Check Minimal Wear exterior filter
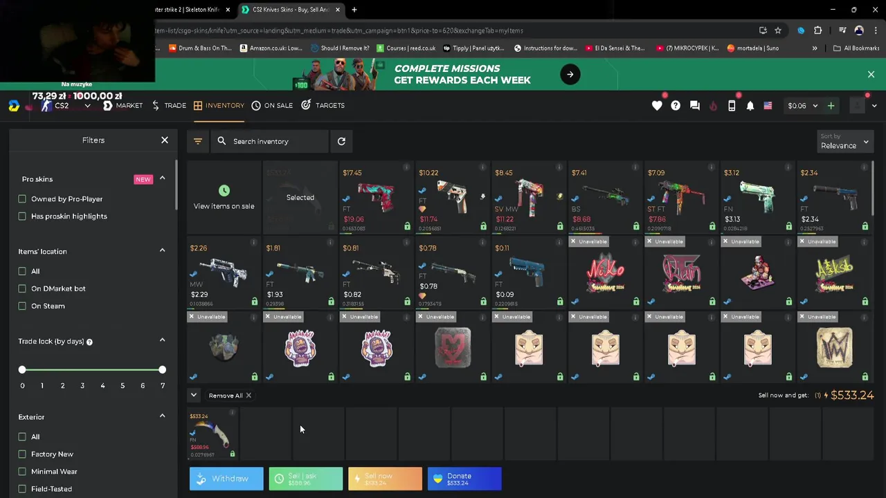The width and height of the screenshot is (886, 498). pyautogui.click(x=22, y=471)
